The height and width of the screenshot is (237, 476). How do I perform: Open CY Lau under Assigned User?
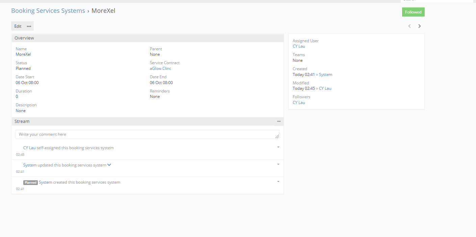(299, 46)
